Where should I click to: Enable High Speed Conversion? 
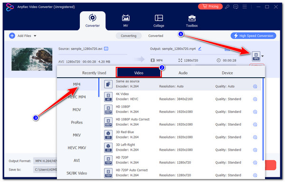253,36
